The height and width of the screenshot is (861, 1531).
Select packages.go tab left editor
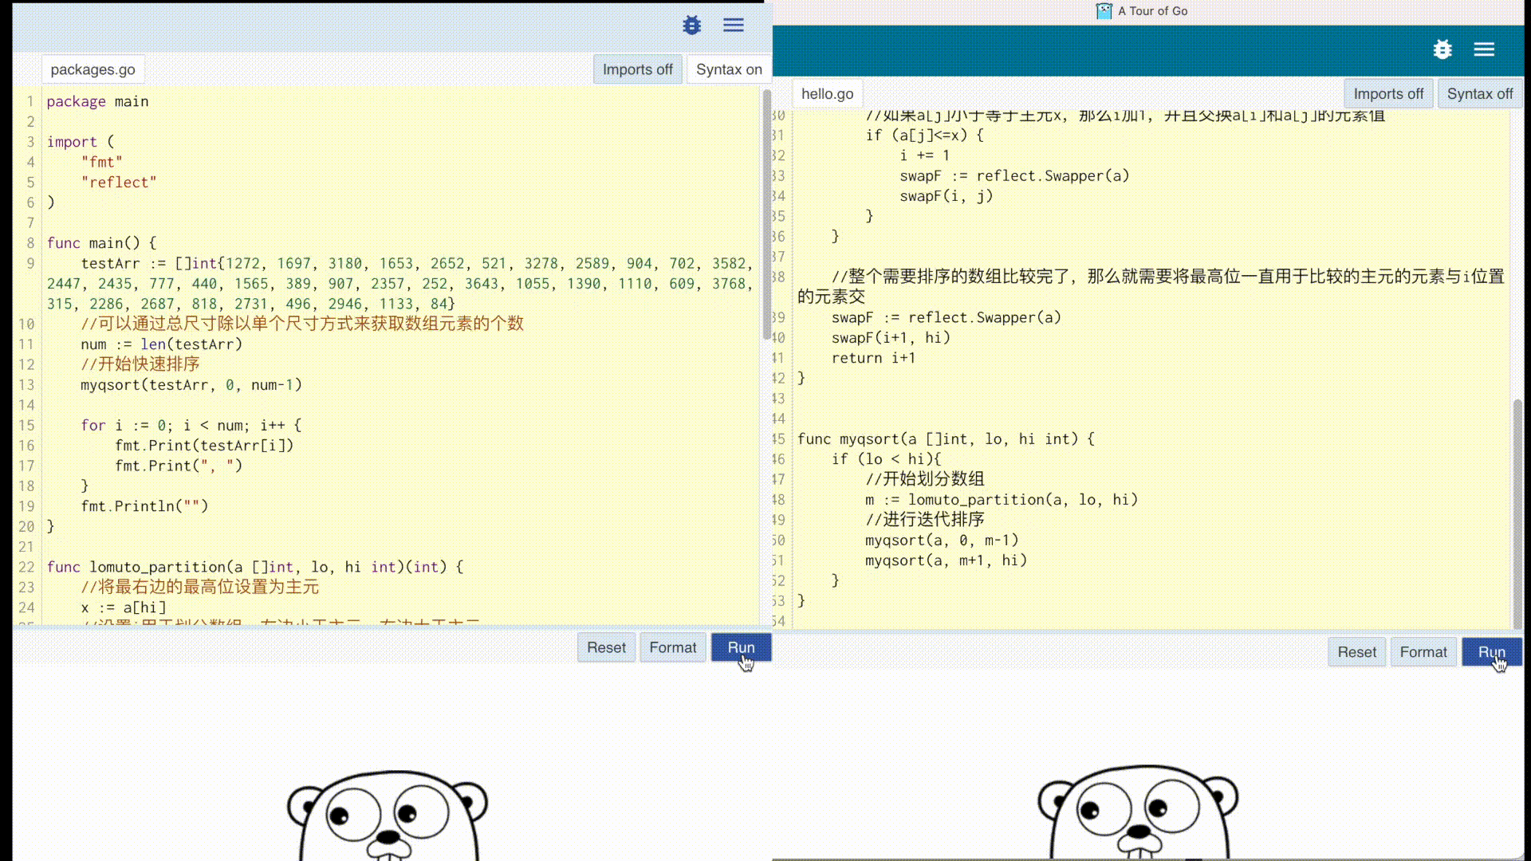pos(92,69)
